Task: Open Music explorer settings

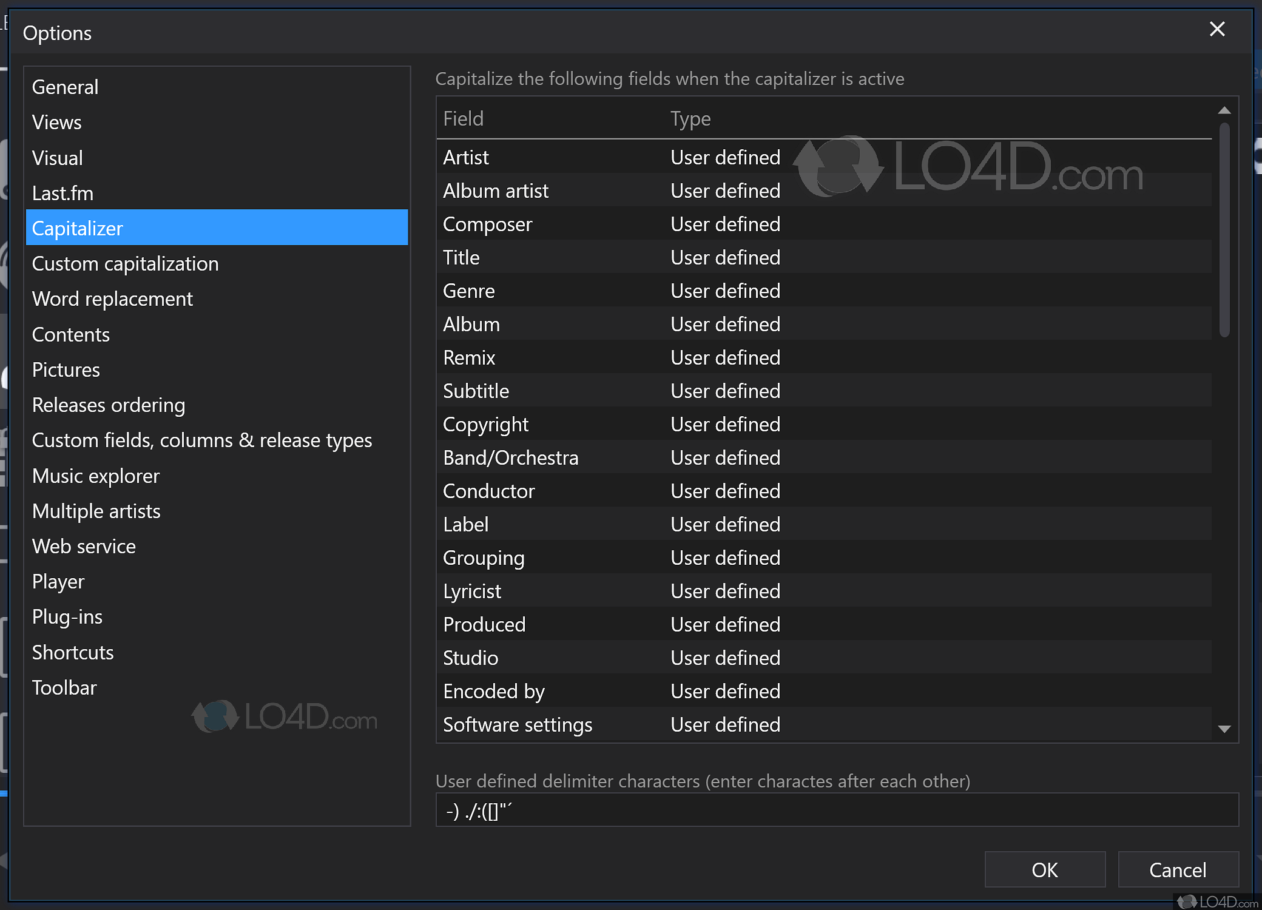Action: pos(95,476)
